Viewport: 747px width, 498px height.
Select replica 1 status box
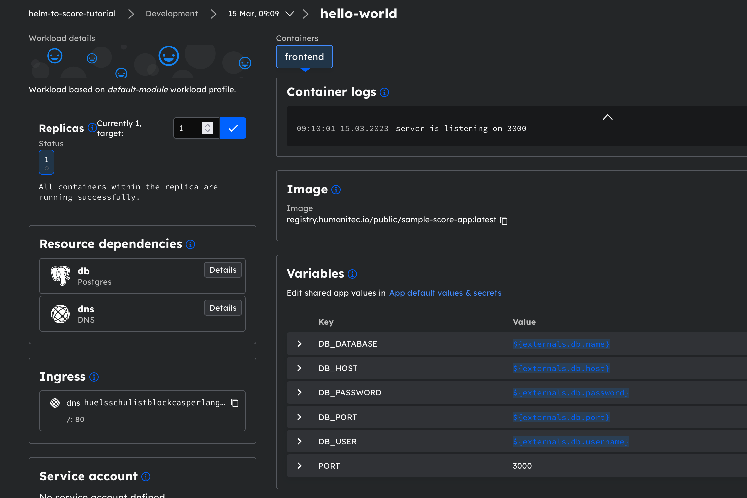(x=47, y=162)
